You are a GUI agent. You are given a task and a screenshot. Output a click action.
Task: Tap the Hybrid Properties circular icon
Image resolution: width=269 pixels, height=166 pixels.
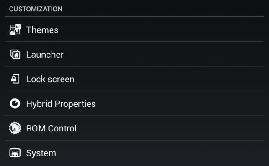click(15, 104)
